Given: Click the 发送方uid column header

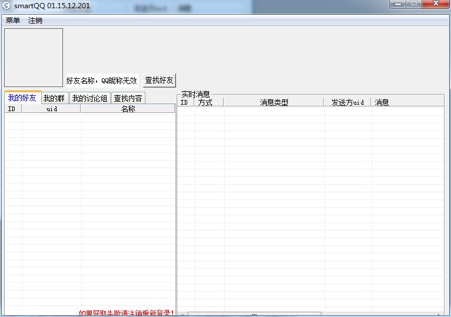Looking at the screenshot, I should pyautogui.click(x=347, y=102).
